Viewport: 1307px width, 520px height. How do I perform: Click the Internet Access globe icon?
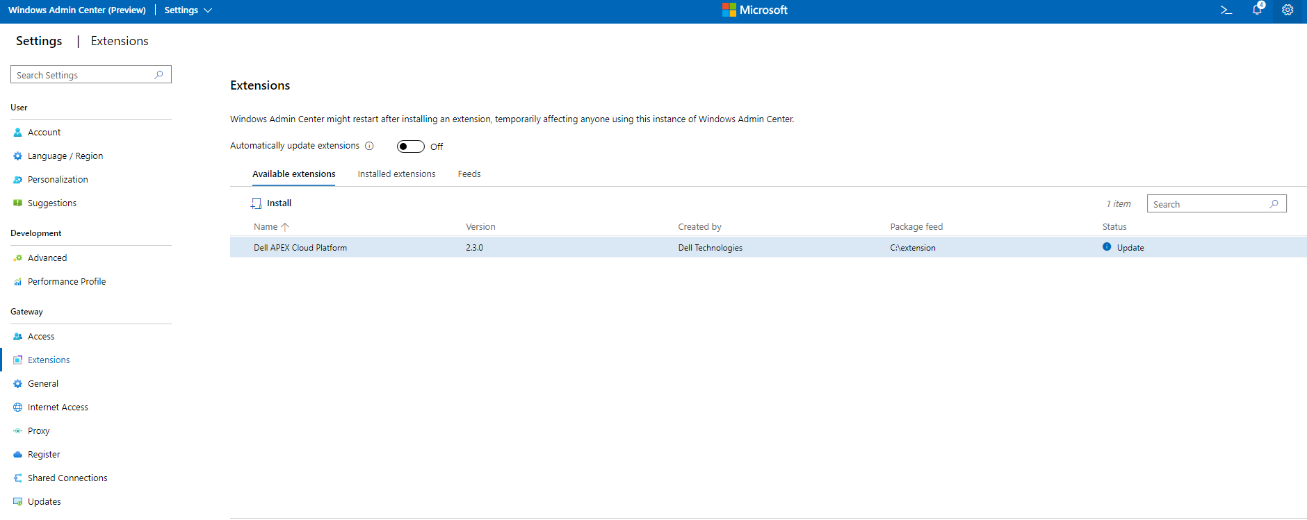pos(18,408)
